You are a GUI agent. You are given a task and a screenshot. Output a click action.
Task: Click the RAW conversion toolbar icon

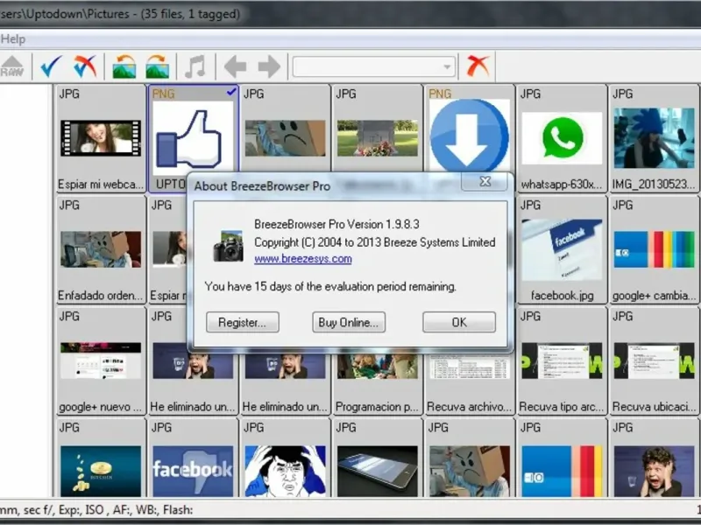12,66
